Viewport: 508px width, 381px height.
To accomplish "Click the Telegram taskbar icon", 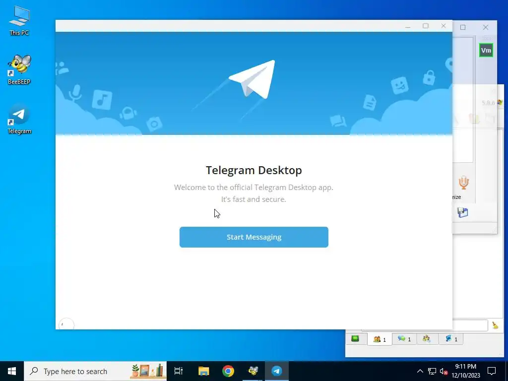I will pos(277,371).
